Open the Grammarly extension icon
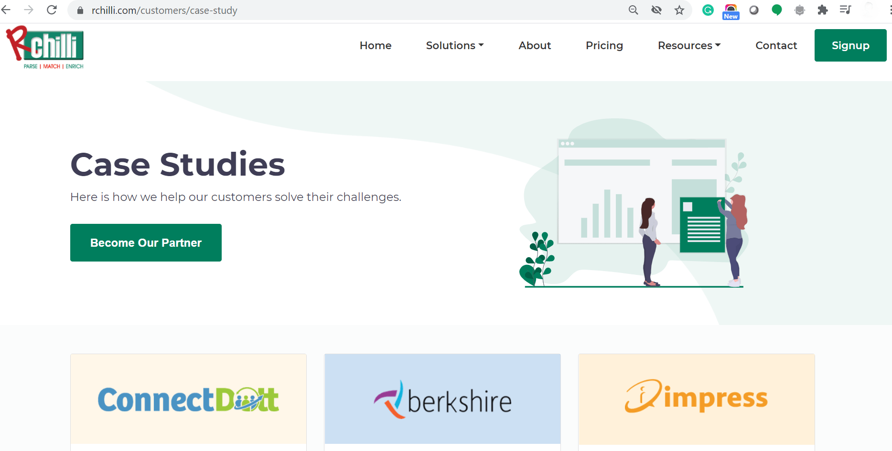This screenshot has height=451, width=892. click(x=708, y=10)
